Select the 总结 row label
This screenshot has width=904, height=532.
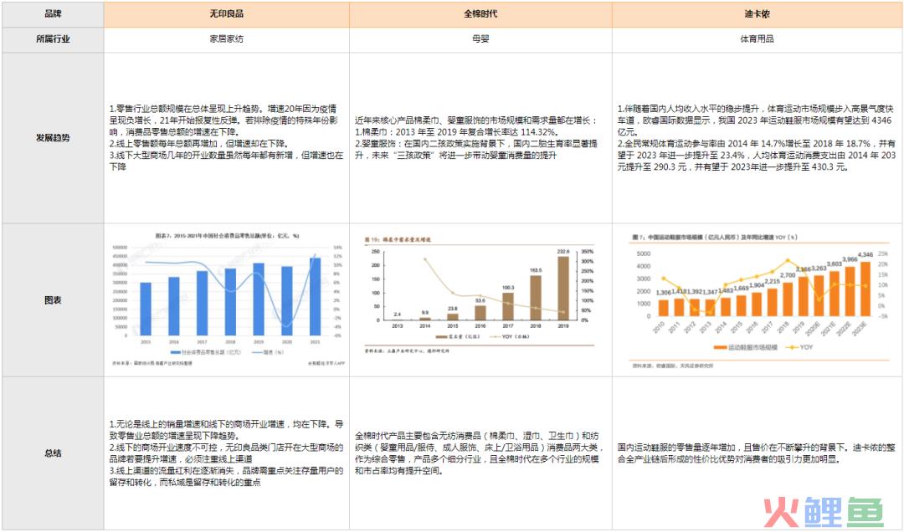click(x=53, y=453)
